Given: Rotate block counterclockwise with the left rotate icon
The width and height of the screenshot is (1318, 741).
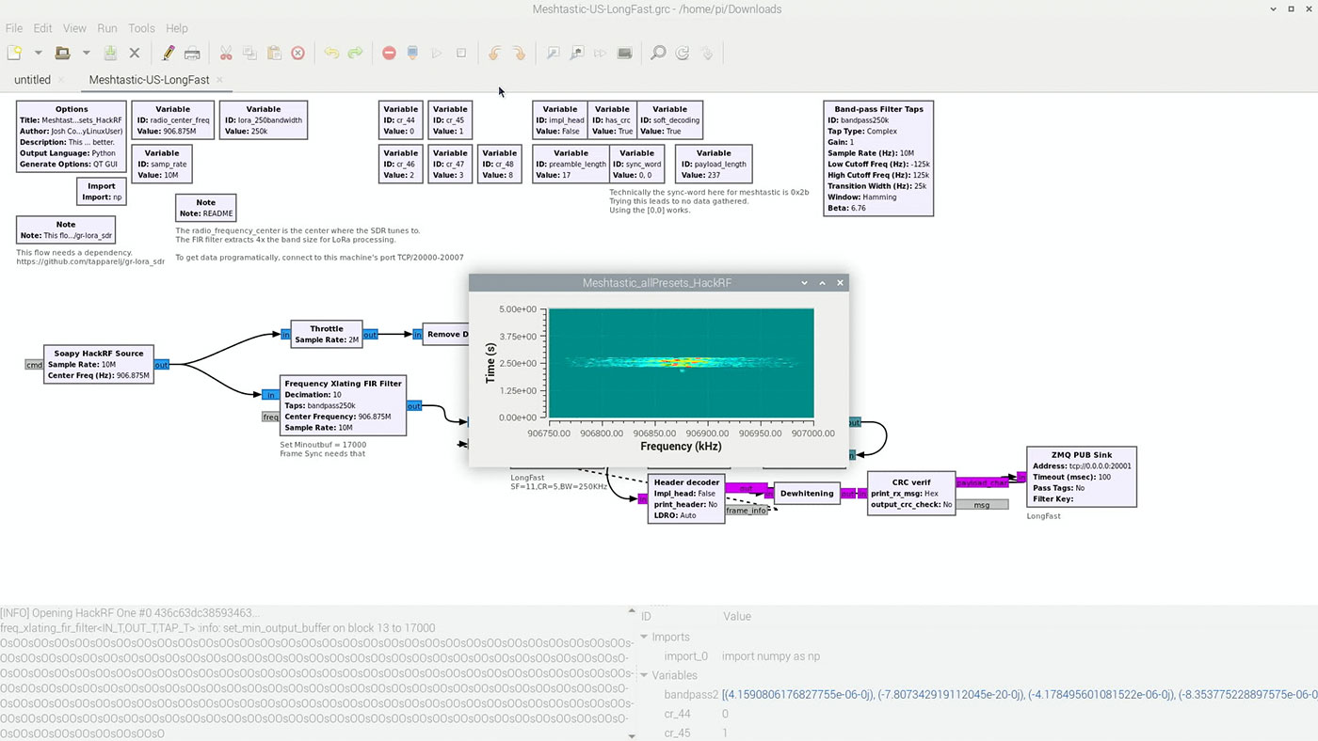Looking at the screenshot, I should (494, 54).
